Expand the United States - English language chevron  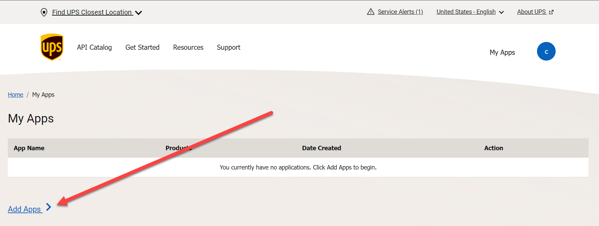point(501,13)
